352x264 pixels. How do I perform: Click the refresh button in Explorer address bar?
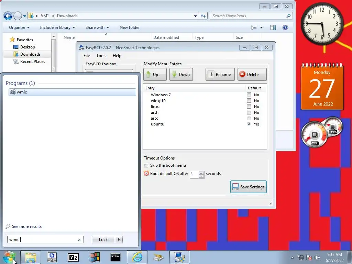pos(203,16)
